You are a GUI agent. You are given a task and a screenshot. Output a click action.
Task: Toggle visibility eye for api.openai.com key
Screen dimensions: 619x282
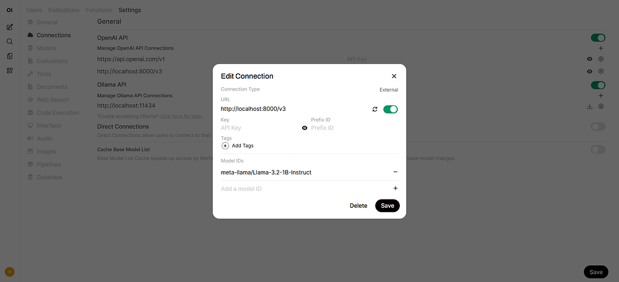(589, 59)
